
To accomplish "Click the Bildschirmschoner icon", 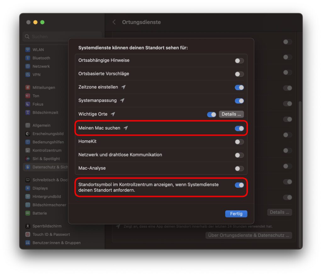I will [28, 205].
